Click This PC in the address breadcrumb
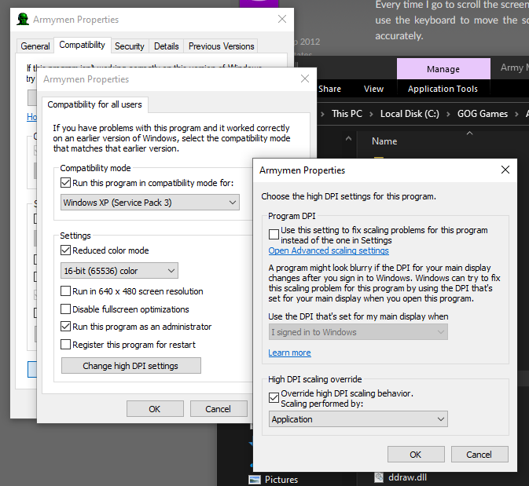 (x=347, y=114)
